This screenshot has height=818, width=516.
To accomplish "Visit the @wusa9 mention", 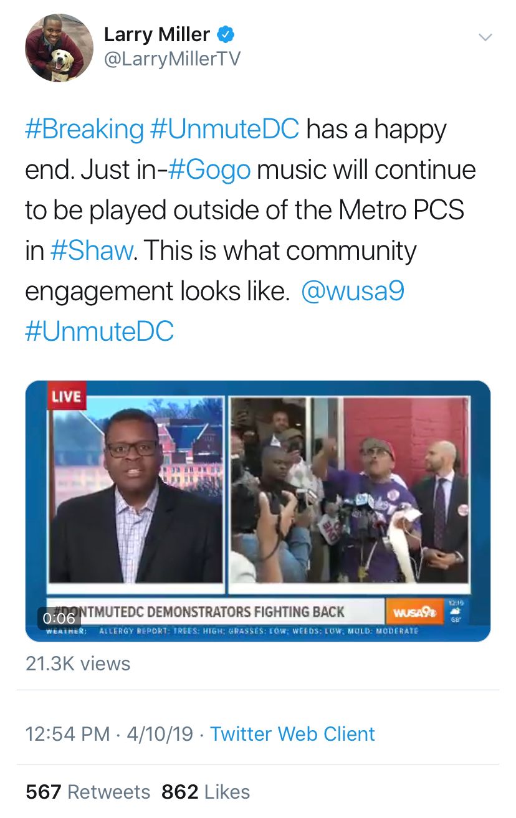I will point(353,292).
